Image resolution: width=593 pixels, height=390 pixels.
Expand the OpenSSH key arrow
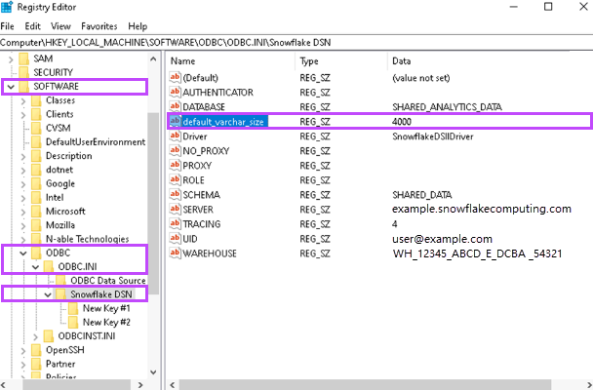pos(23,351)
